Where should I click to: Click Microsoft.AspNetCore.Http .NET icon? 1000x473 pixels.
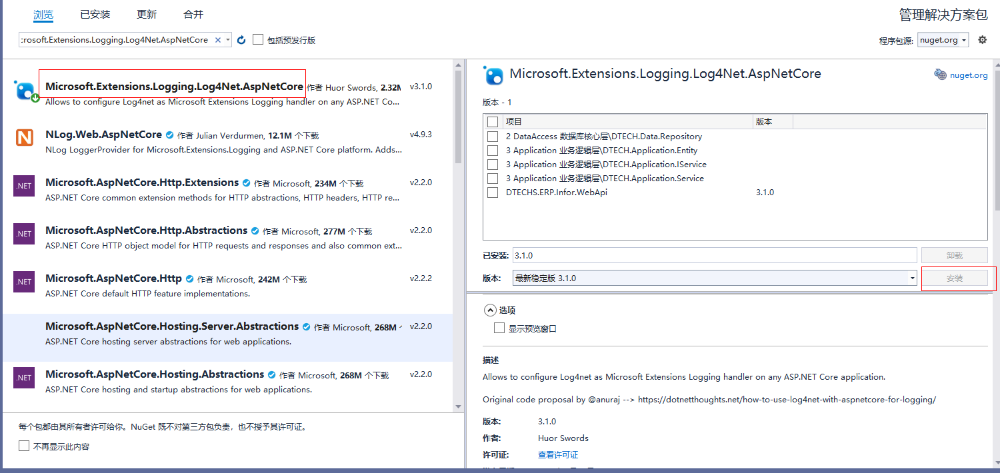(24, 282)
